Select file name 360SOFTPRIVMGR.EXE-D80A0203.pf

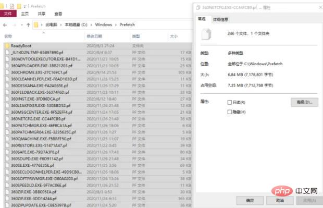point(44,178)
